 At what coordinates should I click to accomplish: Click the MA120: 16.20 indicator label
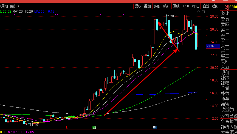click(x=23, y=12)
